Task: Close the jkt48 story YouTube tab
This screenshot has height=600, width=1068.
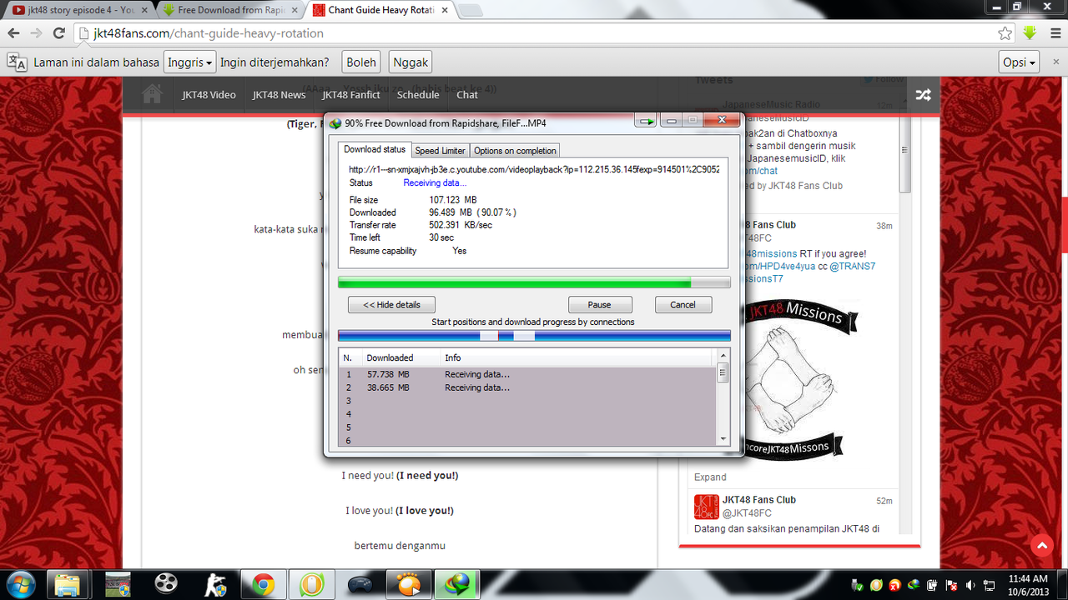Action: [x=144, y=10]
